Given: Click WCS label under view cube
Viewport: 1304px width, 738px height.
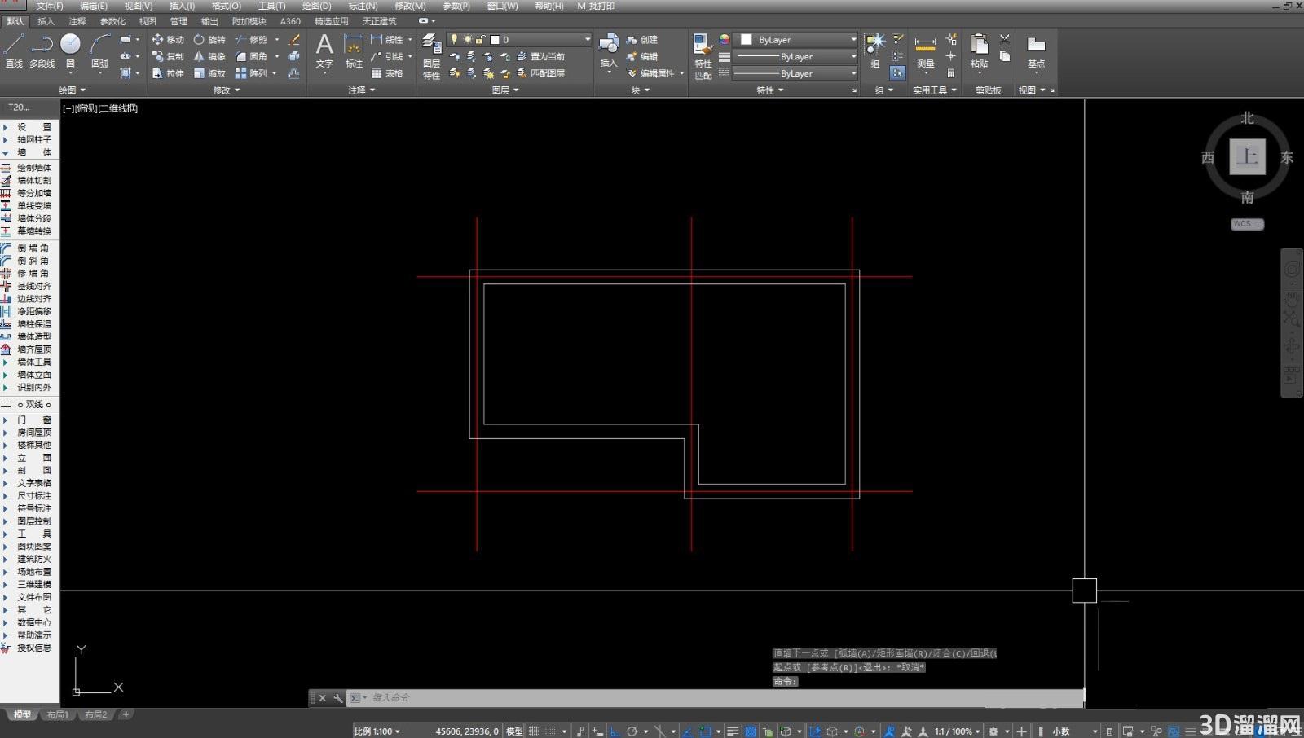Looking at the screenshot, I should click(x=1247, y=224).
